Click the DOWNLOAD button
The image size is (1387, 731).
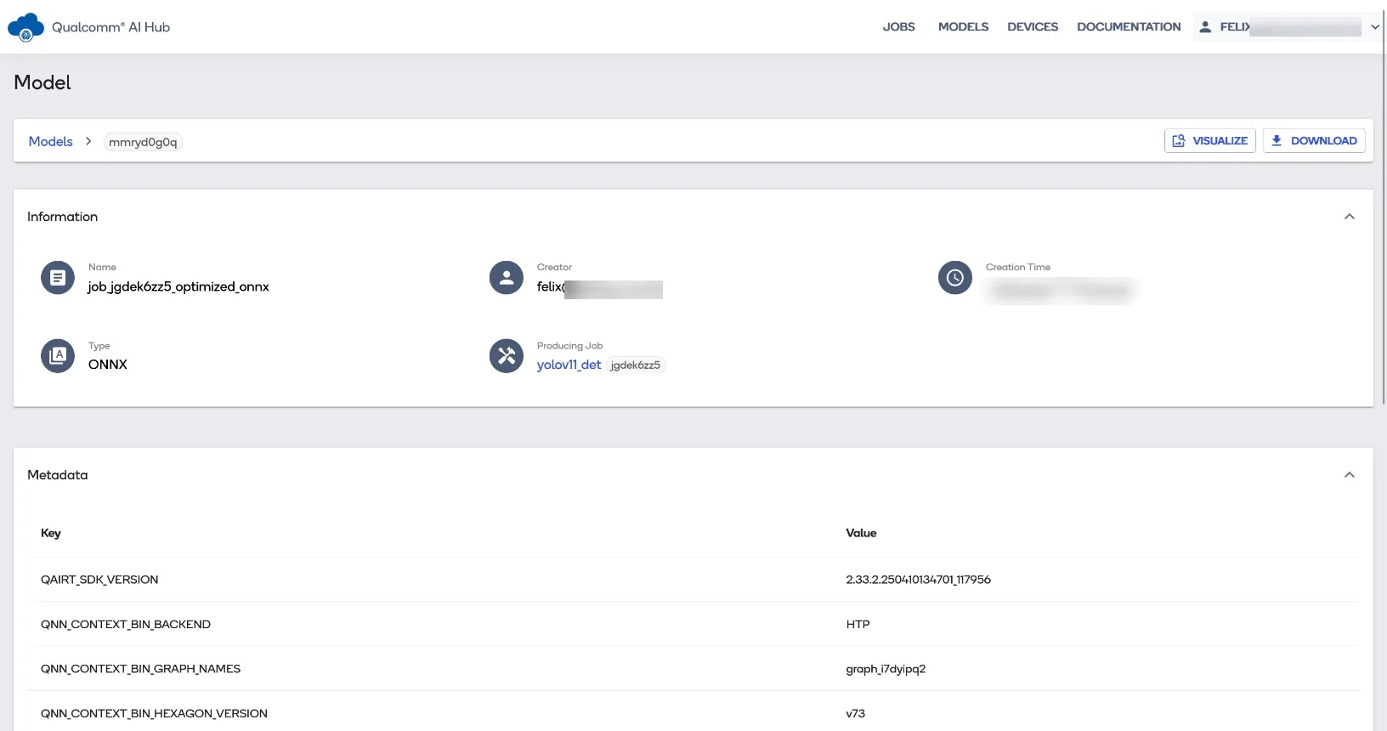click(x=1314, y=141)
